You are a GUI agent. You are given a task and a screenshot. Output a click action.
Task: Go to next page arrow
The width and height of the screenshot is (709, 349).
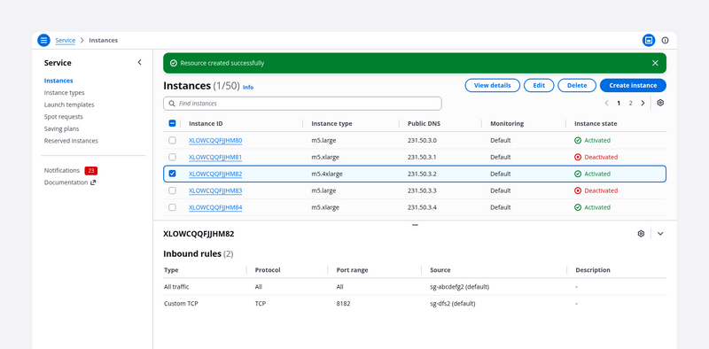643,103
